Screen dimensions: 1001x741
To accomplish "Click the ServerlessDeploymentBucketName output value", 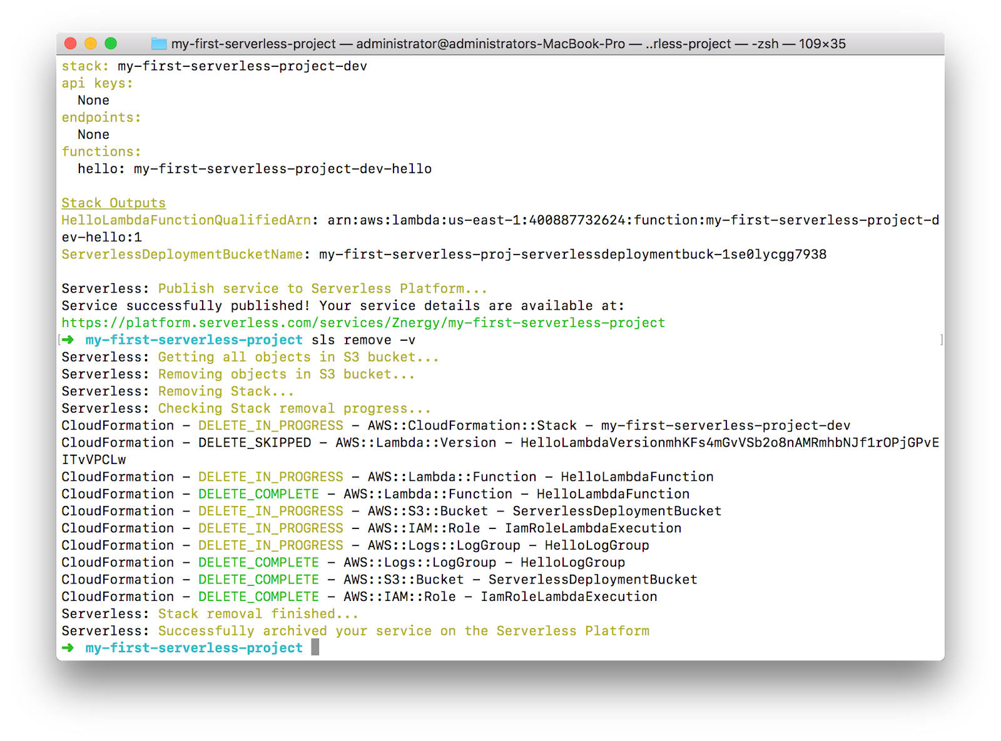I will tap(572, 254).
